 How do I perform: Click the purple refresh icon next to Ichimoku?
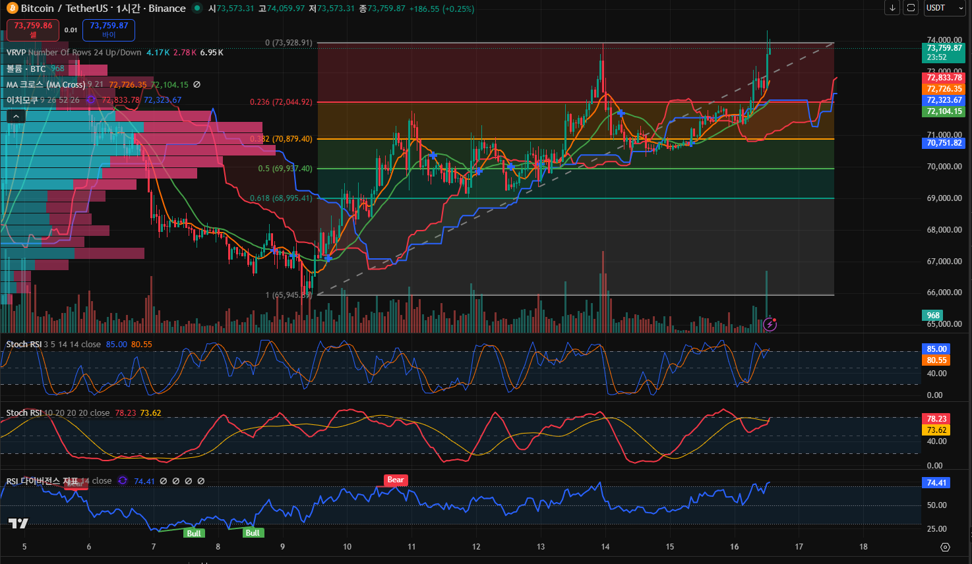click(x=91, y=100)
